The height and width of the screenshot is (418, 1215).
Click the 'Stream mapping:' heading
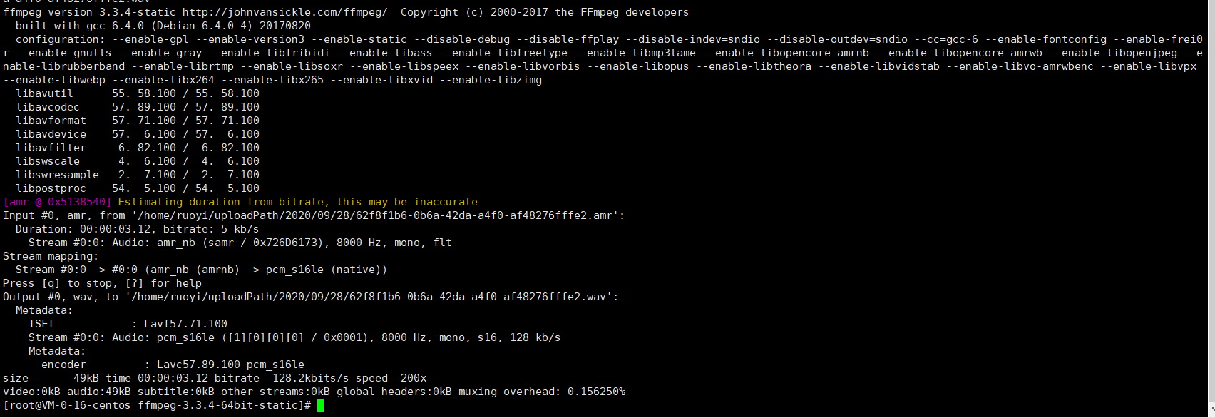pos(51,256)
